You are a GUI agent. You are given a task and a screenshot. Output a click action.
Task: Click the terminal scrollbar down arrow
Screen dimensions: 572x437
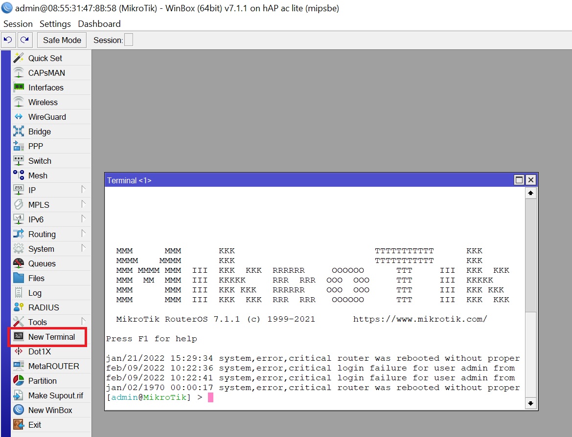pos(530,403)
